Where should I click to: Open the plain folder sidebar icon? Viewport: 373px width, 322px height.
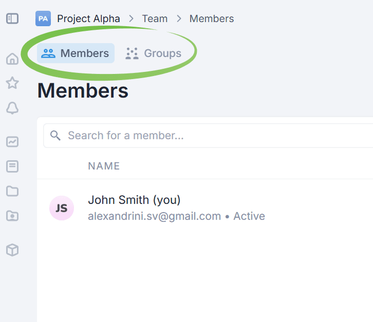[x=12, y=191]
